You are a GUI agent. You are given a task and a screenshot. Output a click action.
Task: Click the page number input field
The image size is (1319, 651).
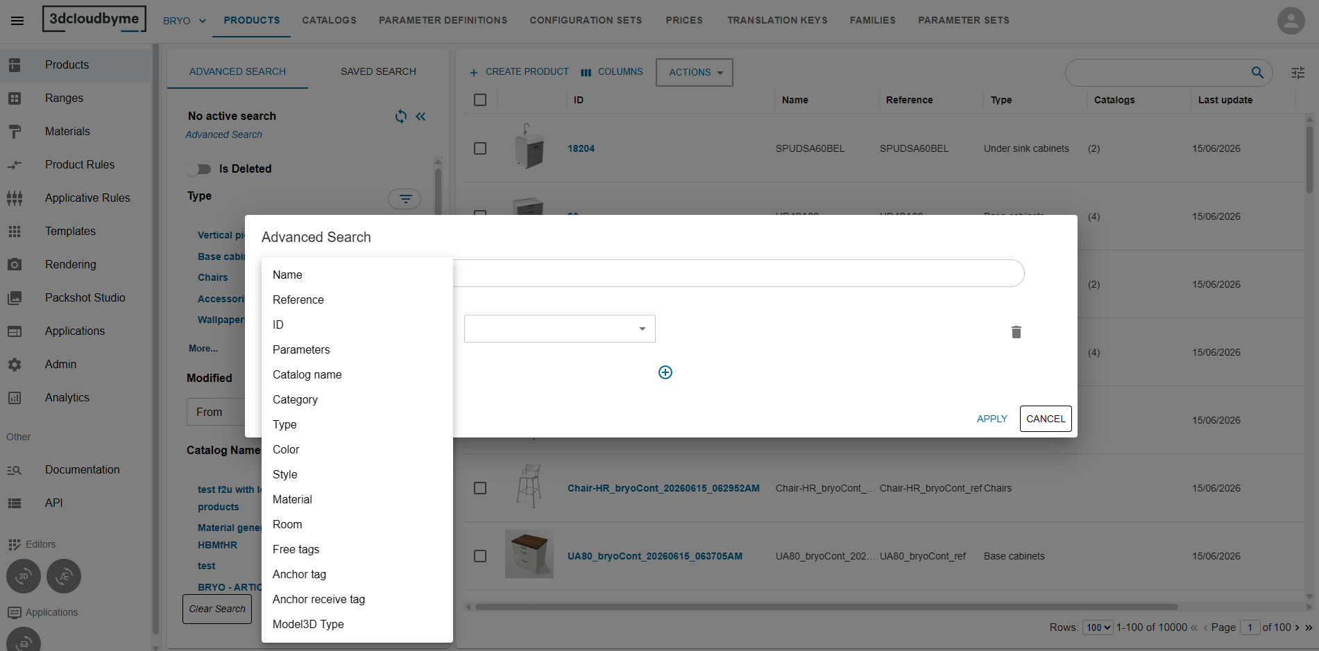[1250, 627]
